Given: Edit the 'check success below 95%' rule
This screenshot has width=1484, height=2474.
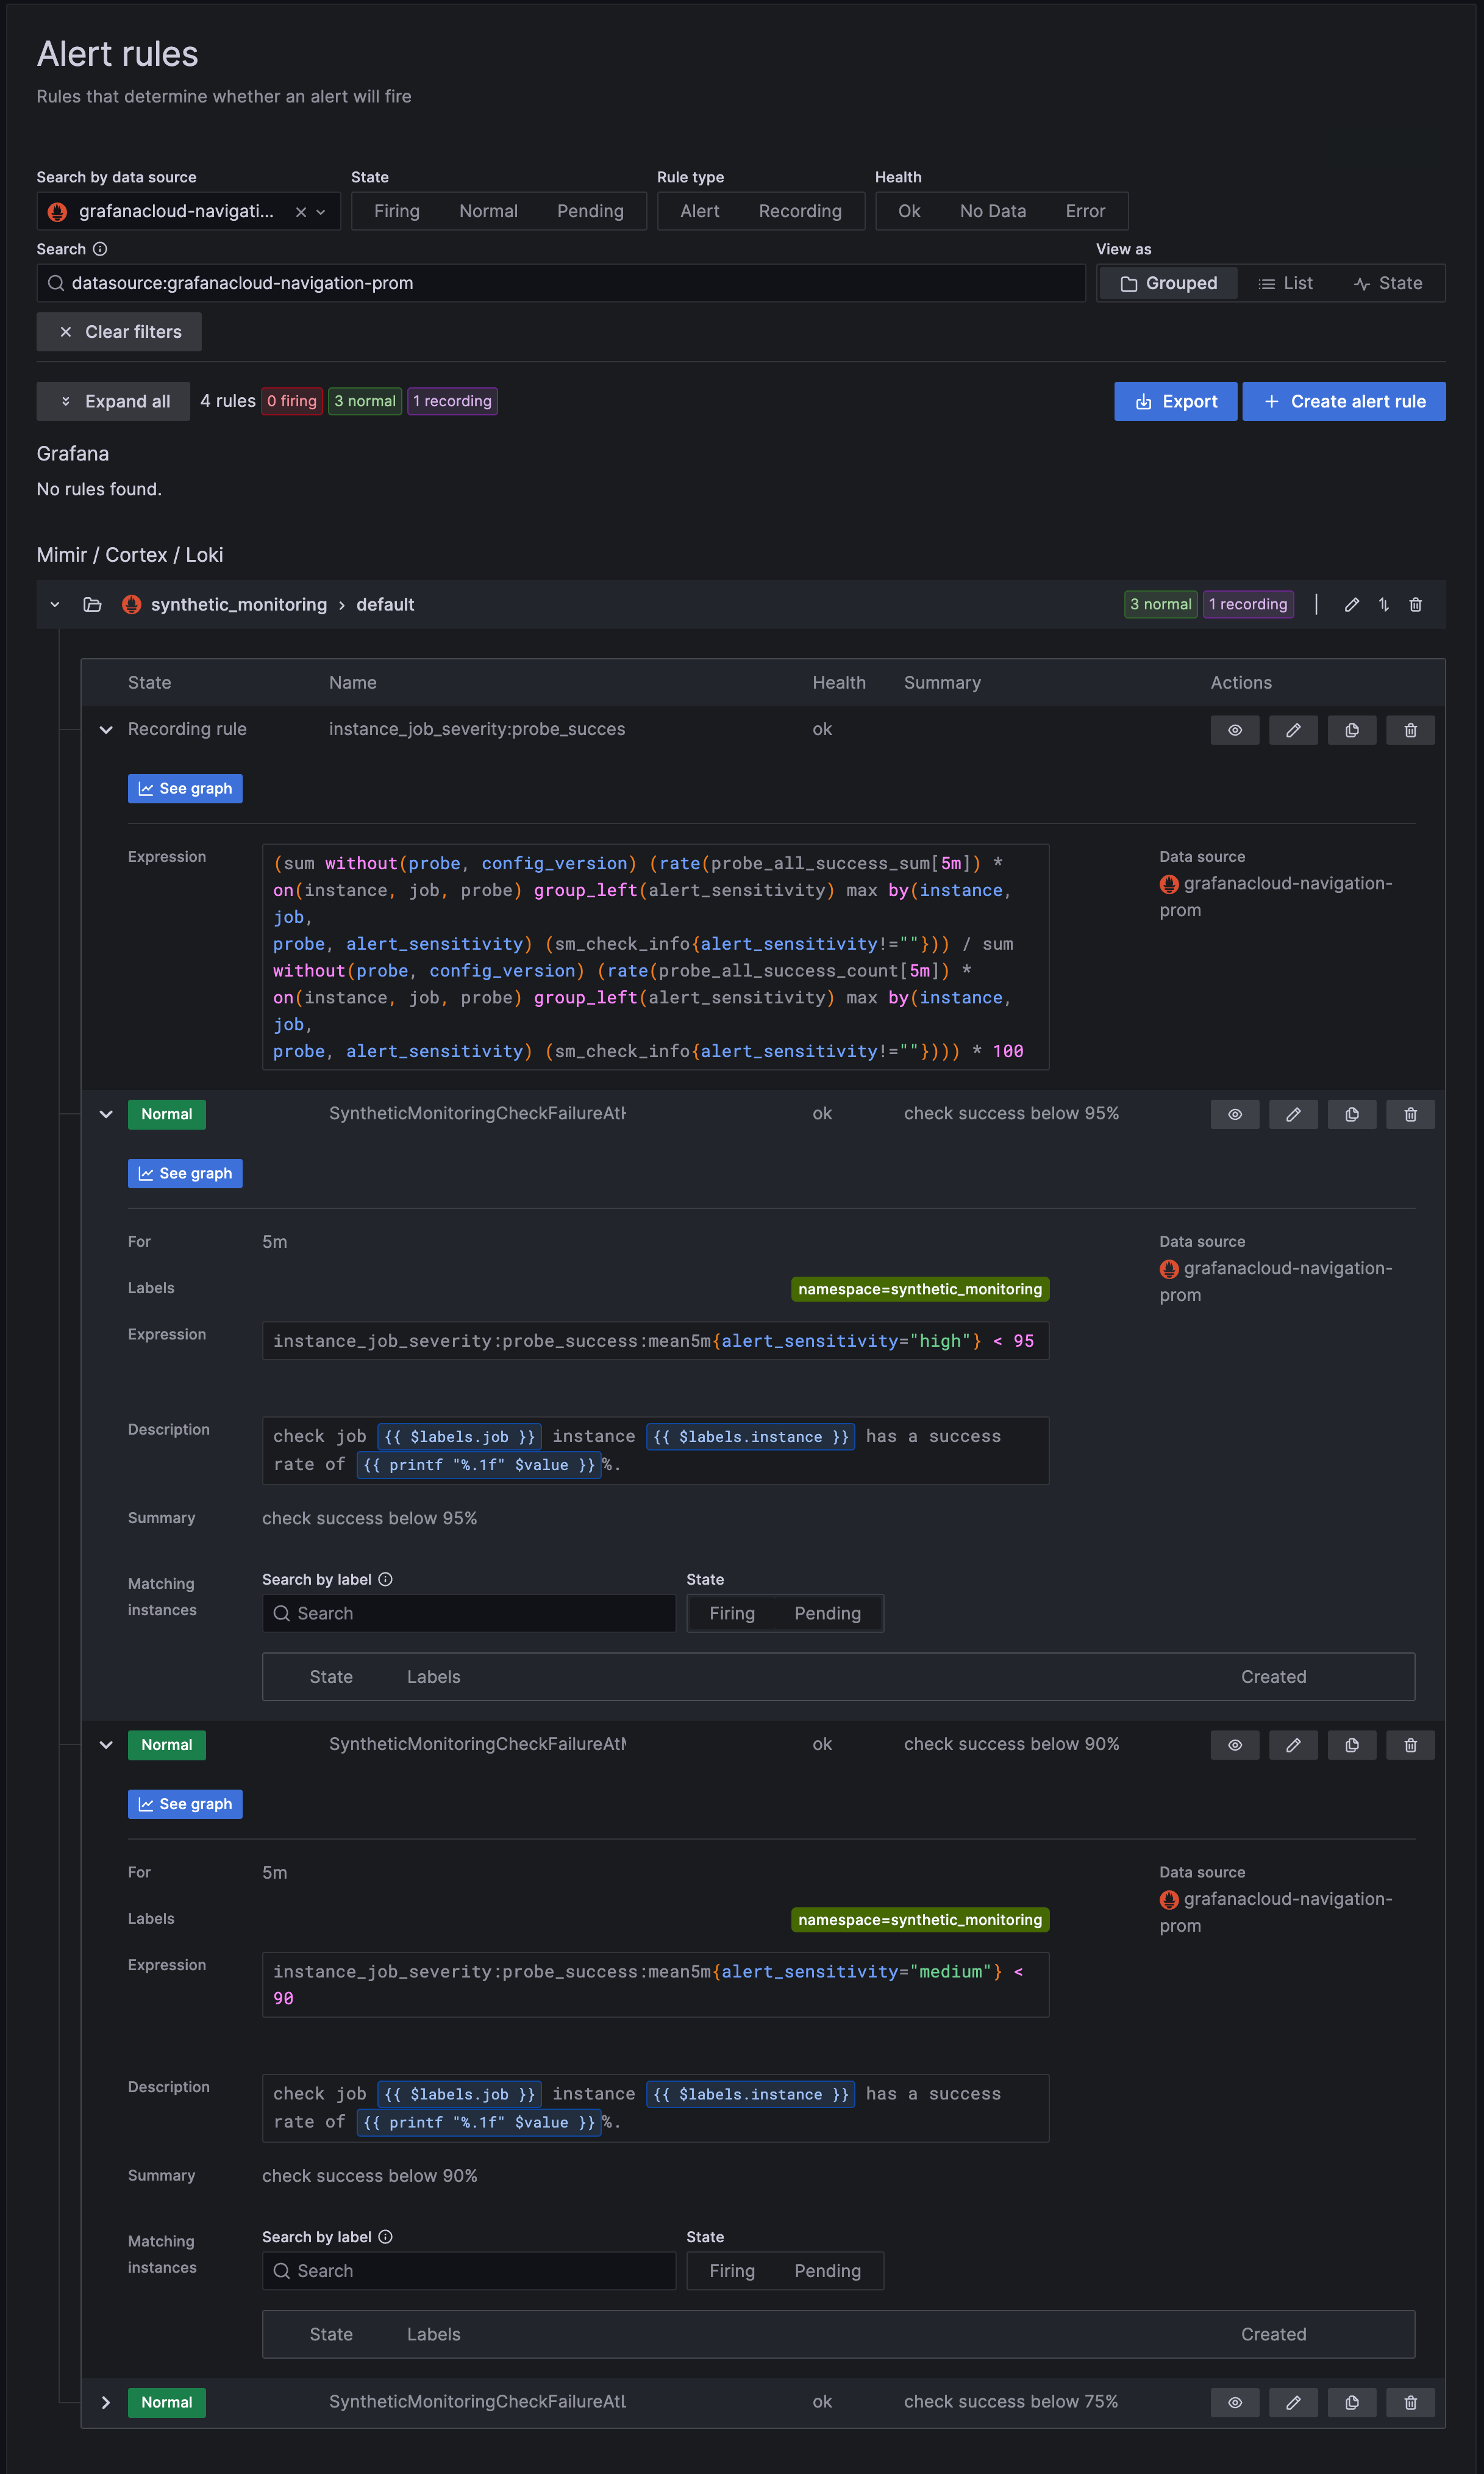Looking at the screenshot, I should coord(1292,1114).
